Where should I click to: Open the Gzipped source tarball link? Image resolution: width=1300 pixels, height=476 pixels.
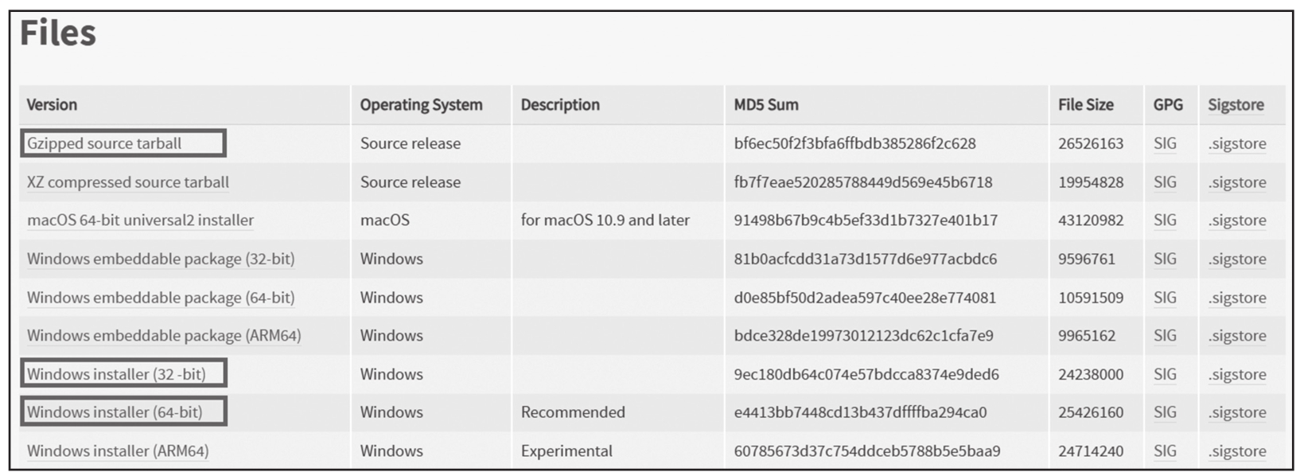(104, 144)
